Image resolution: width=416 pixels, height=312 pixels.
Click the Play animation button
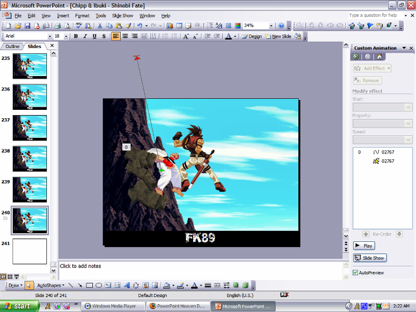(364, 246)
